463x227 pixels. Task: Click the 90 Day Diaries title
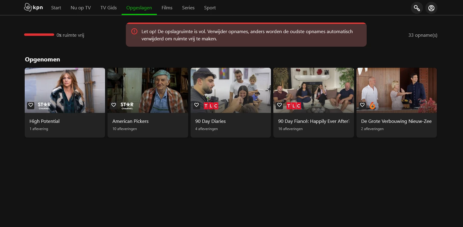click(x=210, y=121)
